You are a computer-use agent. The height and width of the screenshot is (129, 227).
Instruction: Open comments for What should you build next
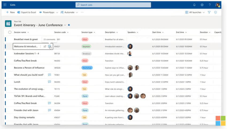click(x=49, y=75)
